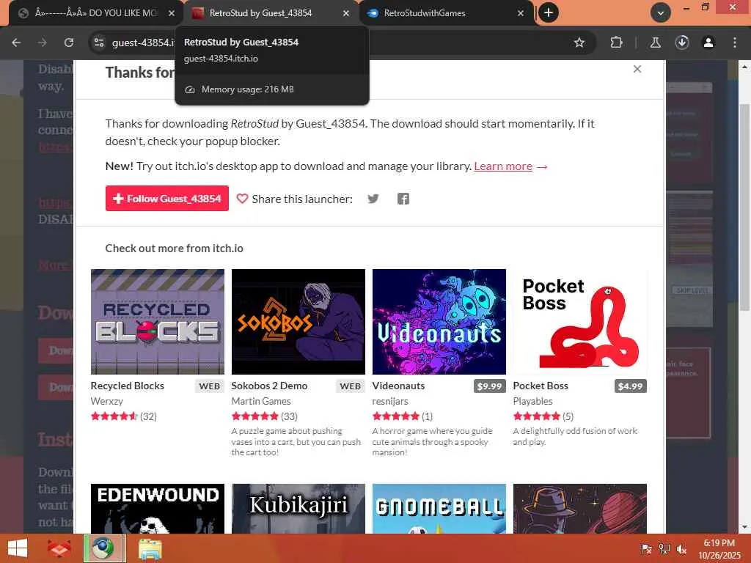The height and width of the screenshot is (563, 751).
Task: Share launcher on Facebook
Action: click(x=403, y=199)
